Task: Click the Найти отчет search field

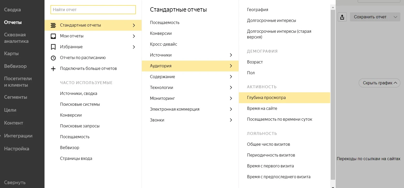Action: [x=93, y=10]
